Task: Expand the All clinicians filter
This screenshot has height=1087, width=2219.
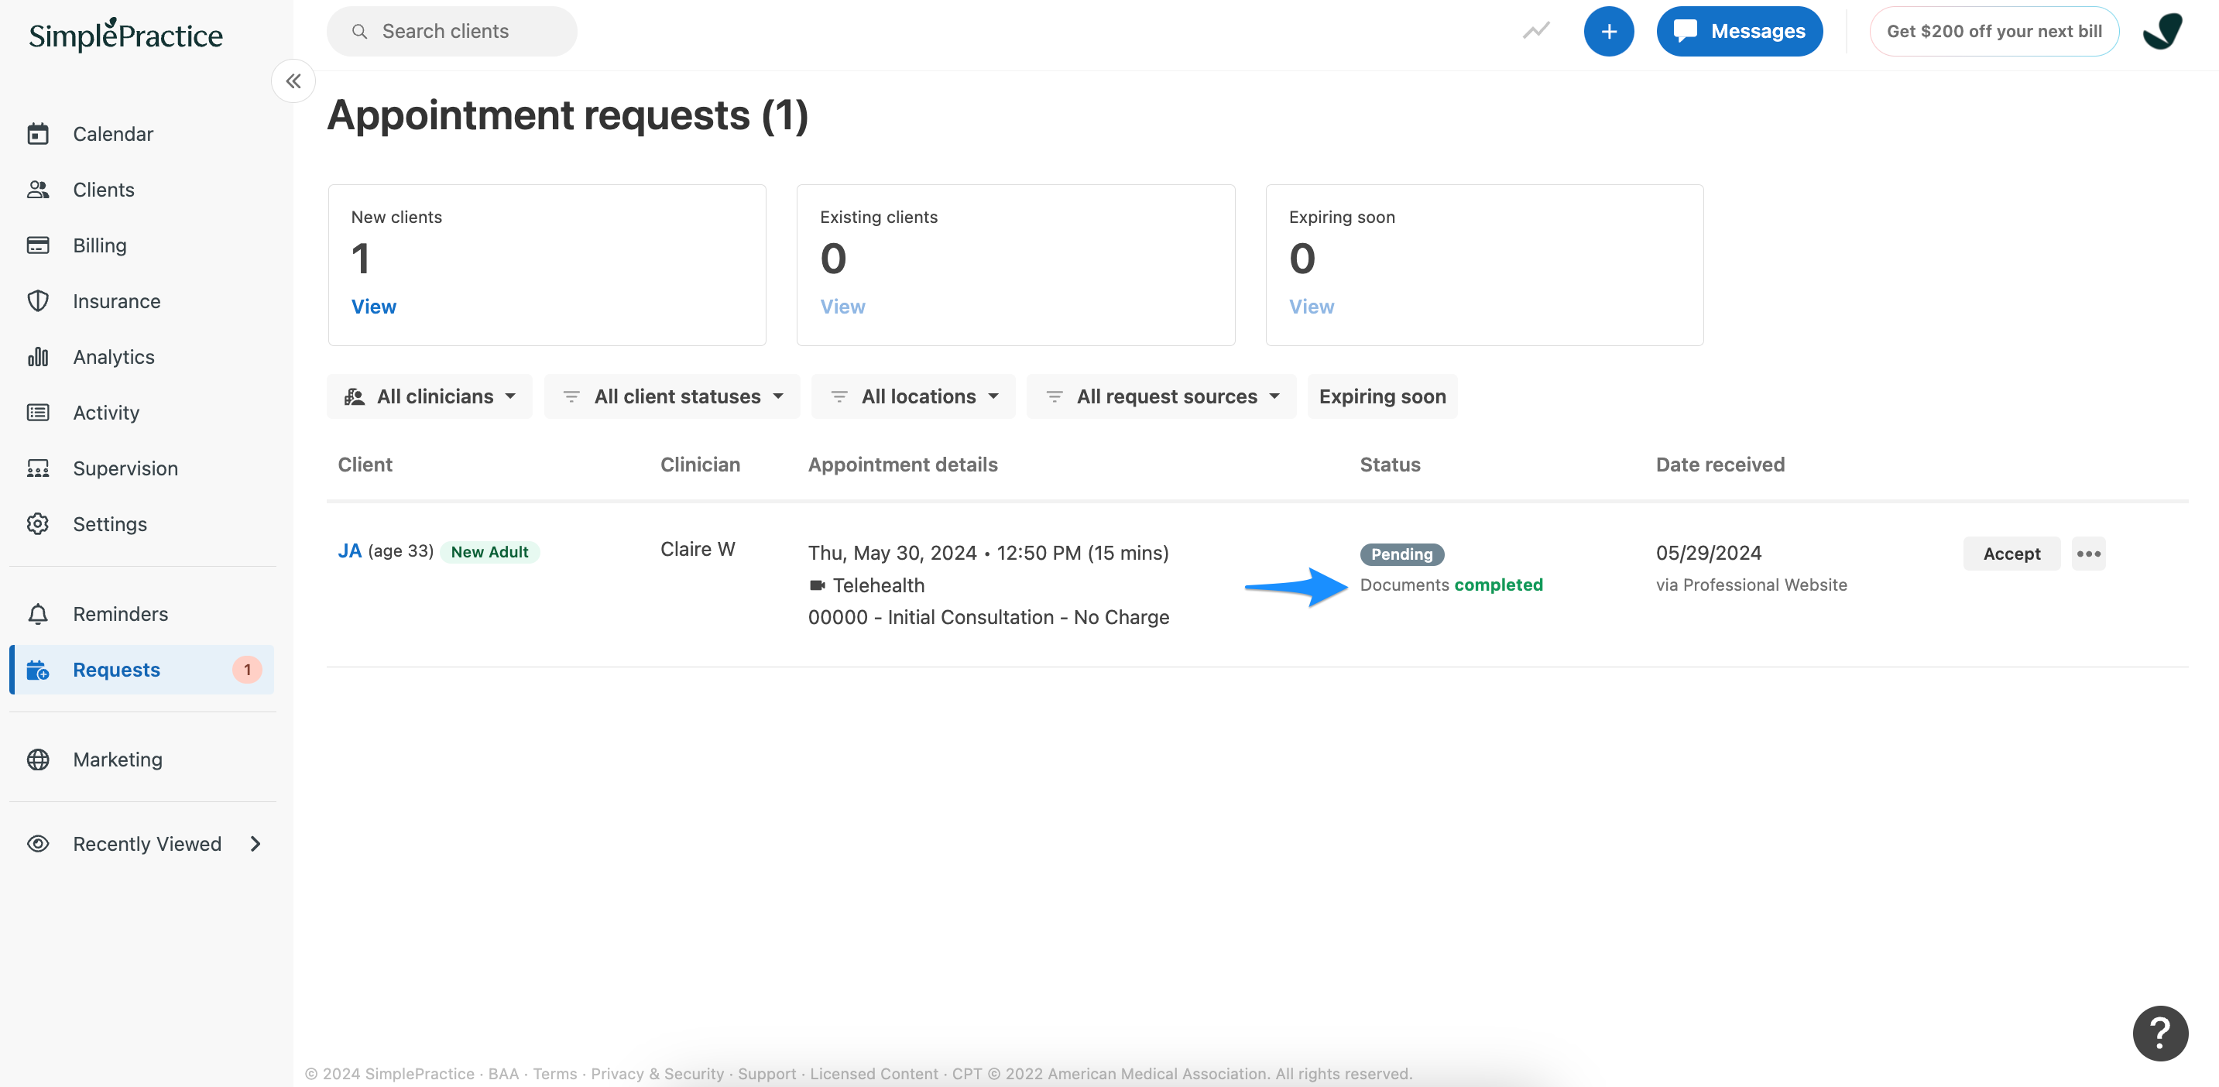Action: [430, 396]
